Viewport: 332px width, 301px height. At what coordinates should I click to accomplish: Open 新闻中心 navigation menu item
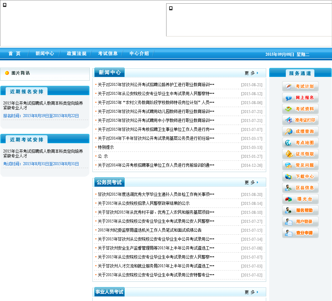[x=45, y=53]
